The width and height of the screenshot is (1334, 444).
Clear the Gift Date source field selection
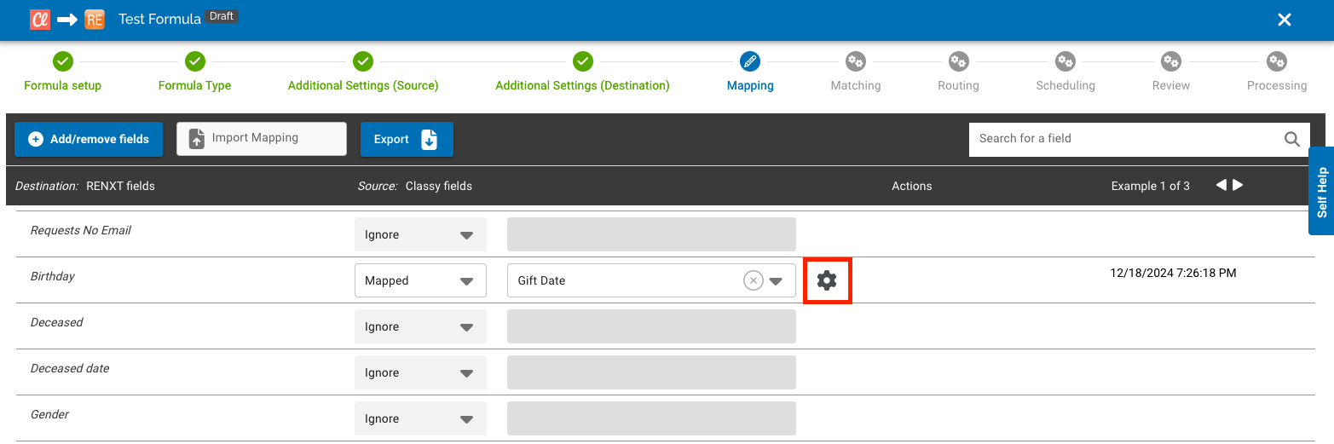[x=754, y=280]
